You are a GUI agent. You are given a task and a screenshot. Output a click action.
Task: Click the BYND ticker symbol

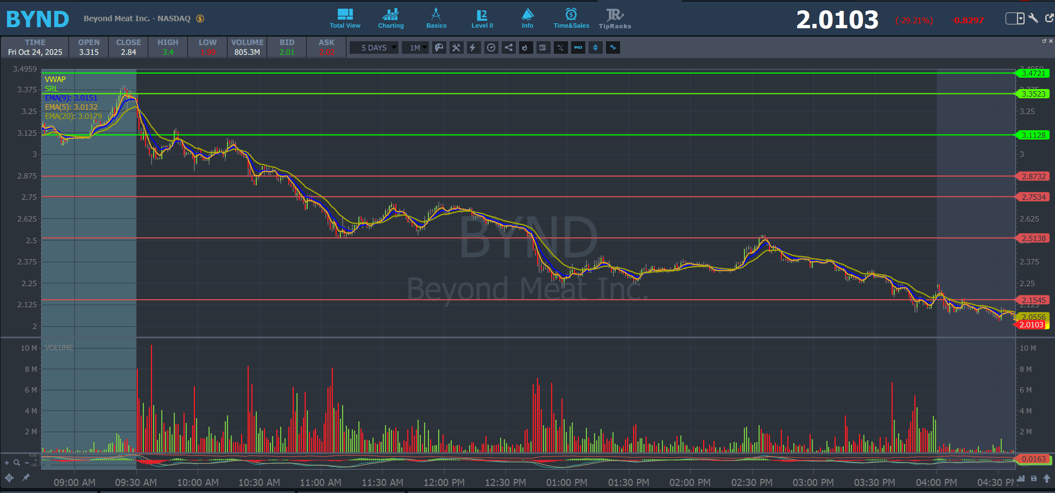pos(37,19)
